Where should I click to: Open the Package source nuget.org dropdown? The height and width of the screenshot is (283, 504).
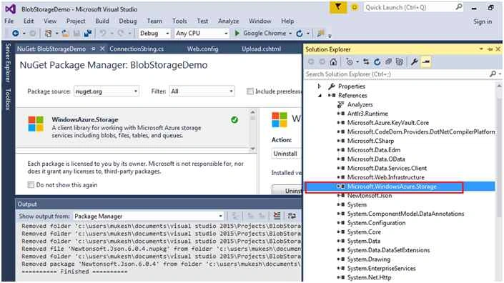(106, 91)
